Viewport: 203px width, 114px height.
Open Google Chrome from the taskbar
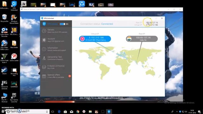point(78,111)
